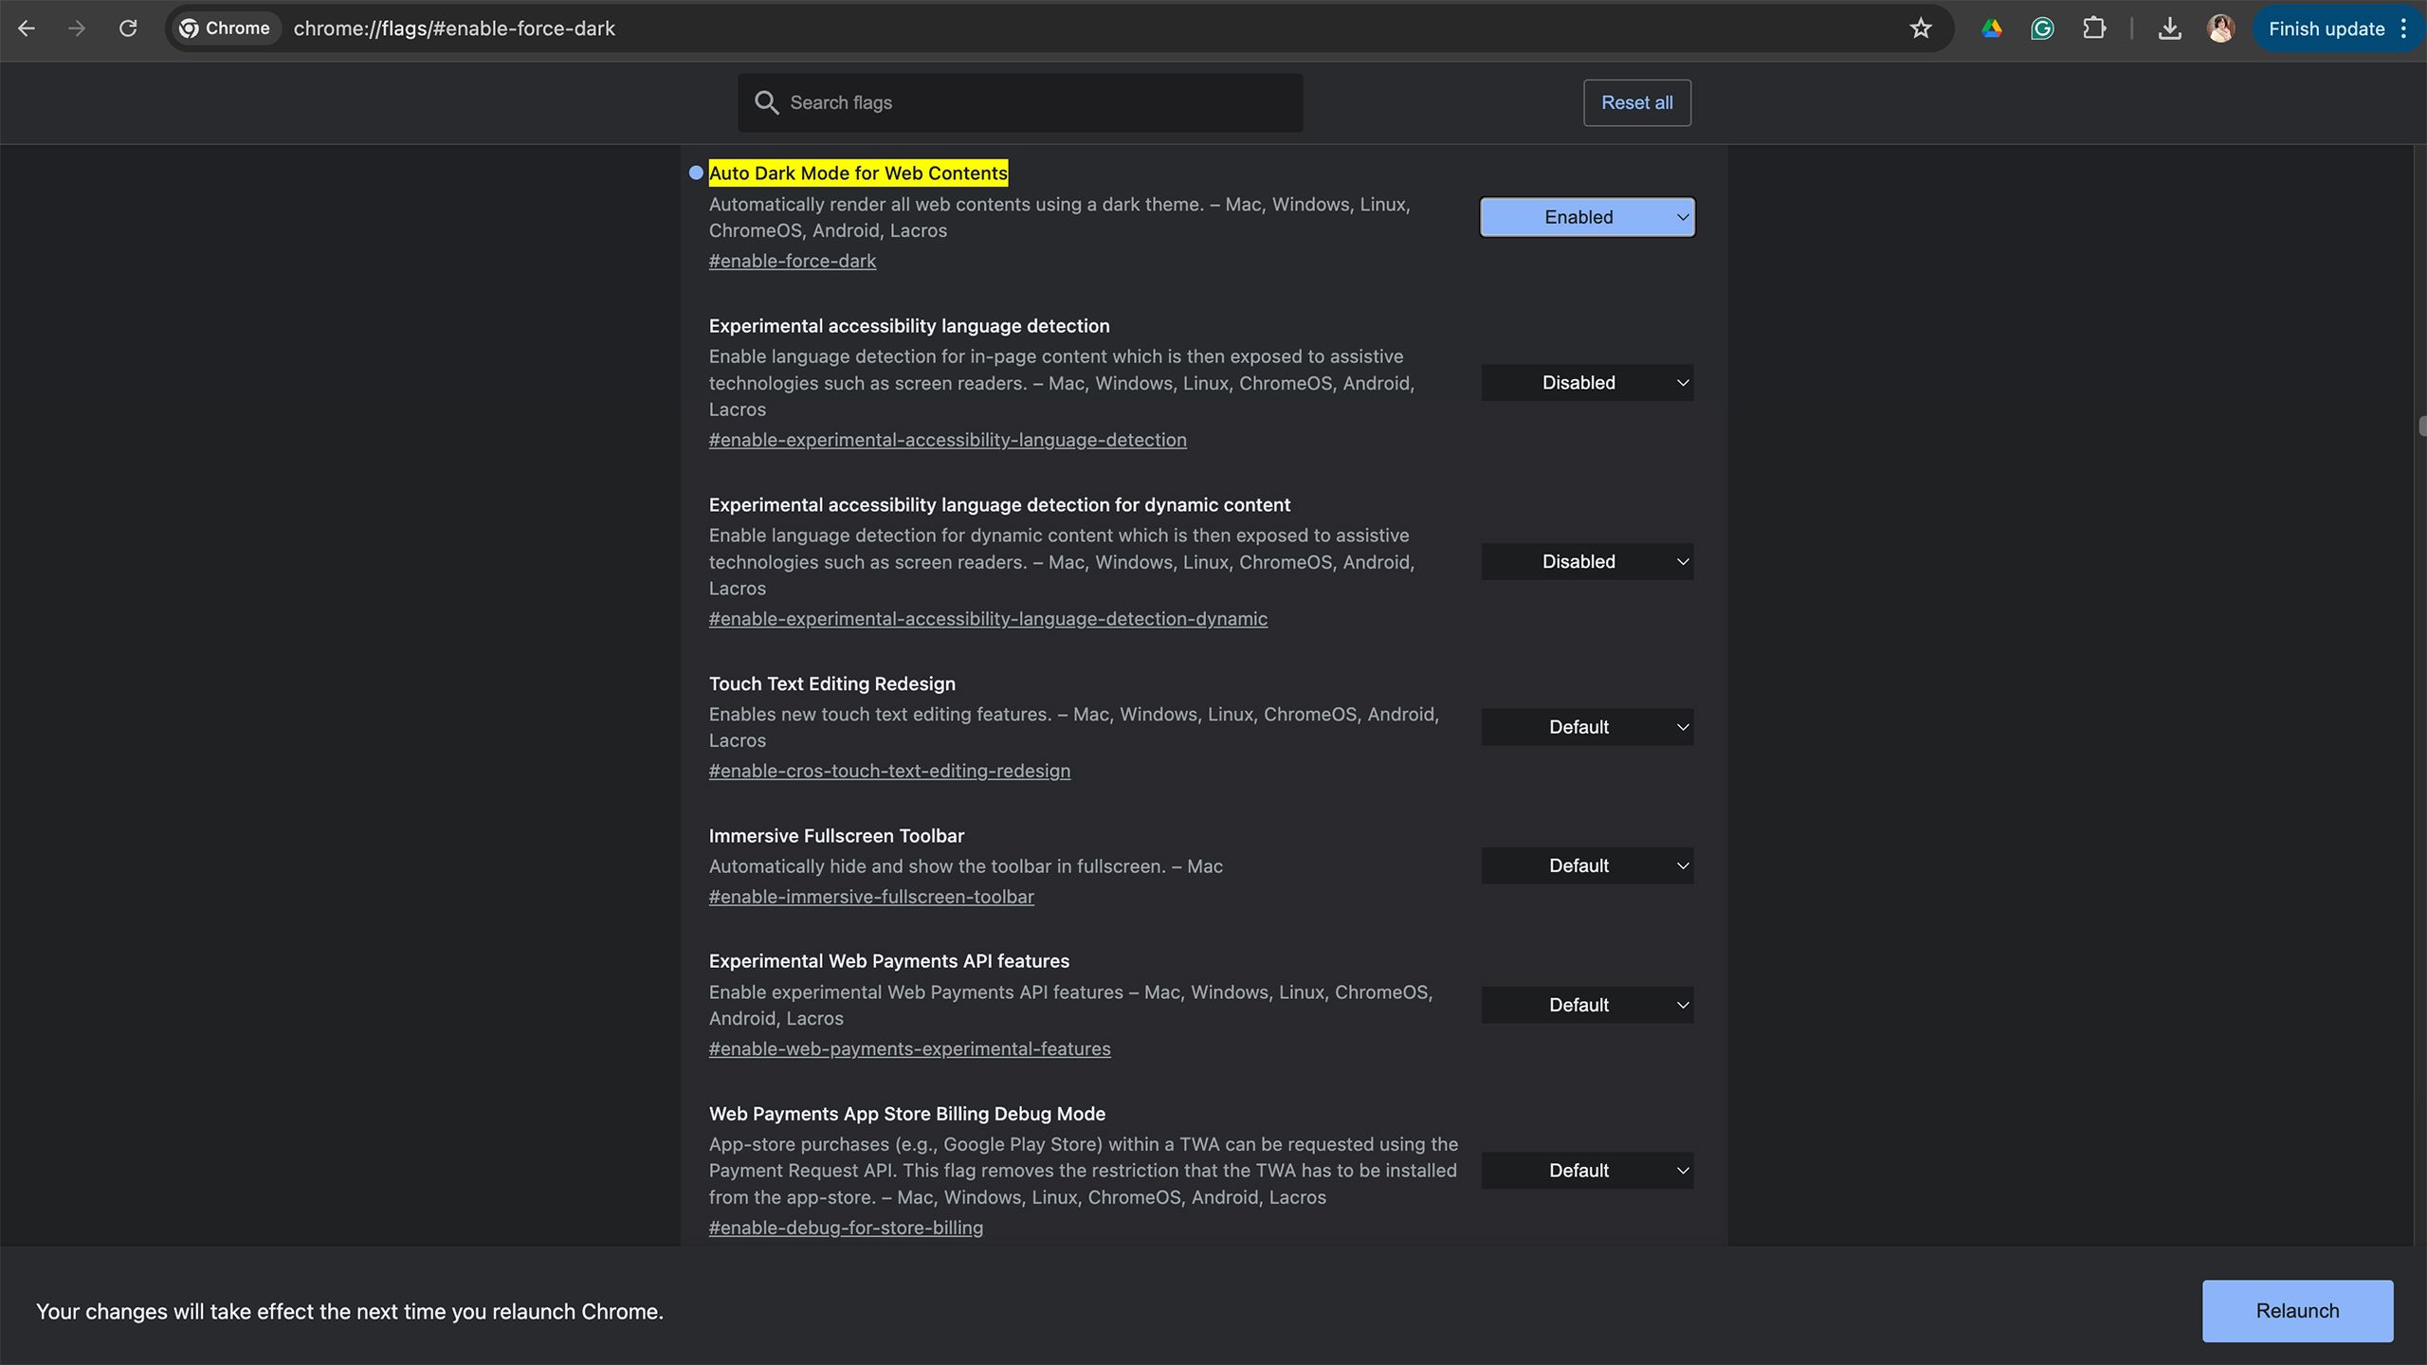Select the address bar URL text
2427x1365 pixels.
click(x=451, y=28)
